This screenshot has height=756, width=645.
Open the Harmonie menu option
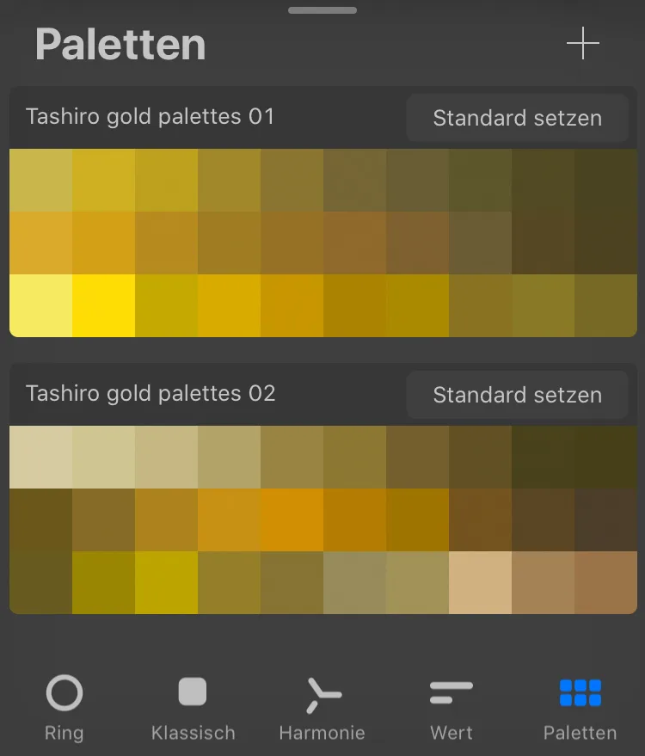(322, 707)
